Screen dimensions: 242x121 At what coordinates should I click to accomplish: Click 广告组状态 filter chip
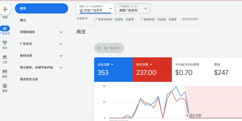click(159, 19)
